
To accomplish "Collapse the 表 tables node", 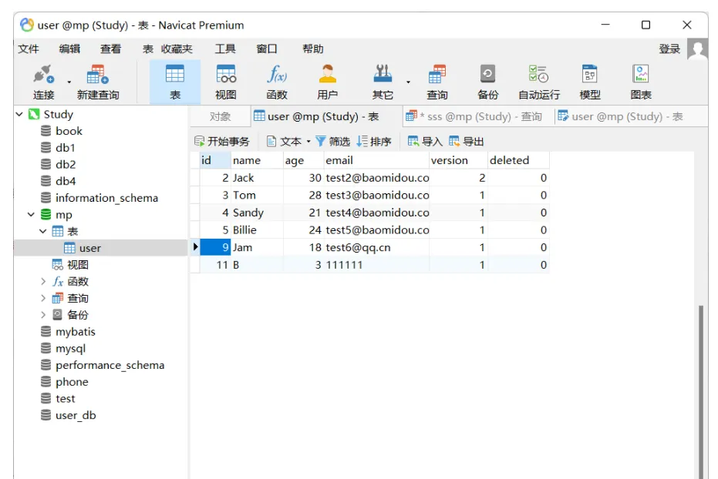I will (x=43, y=231).
